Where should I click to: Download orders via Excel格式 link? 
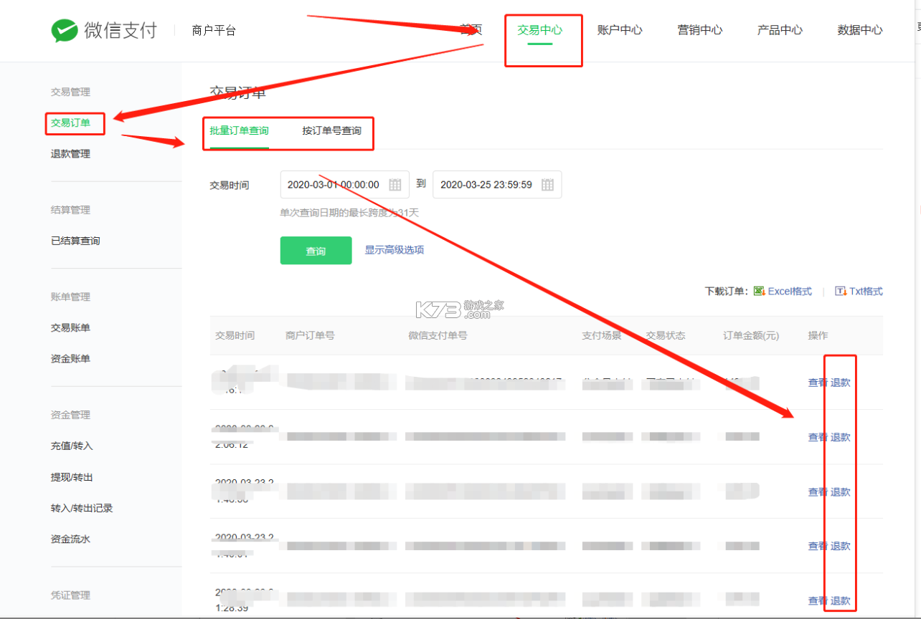tap(790, 292)
